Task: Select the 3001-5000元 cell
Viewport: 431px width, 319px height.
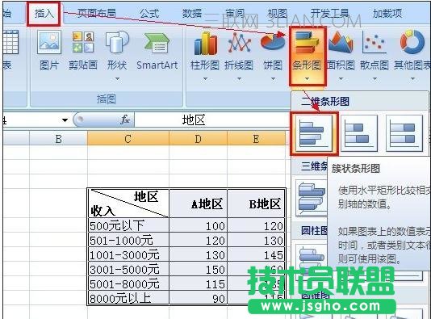Action: click(128, 269)
